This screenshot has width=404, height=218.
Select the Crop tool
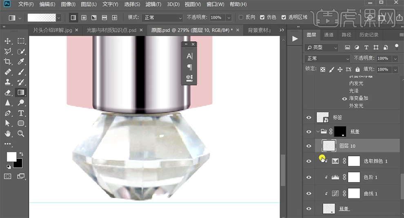tap(8, 62)
